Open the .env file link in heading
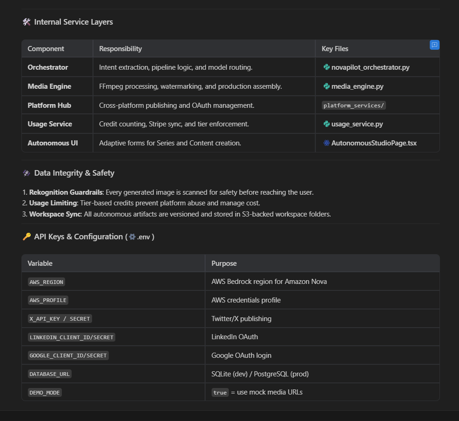This screenshot has width=459, height=421. [x=144, y=237]
